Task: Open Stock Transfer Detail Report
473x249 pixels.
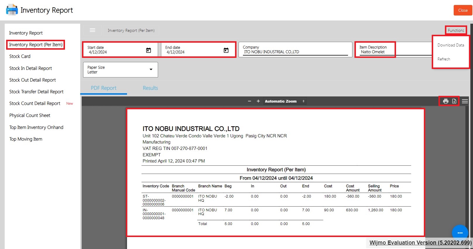Action: tap(36, 92)
